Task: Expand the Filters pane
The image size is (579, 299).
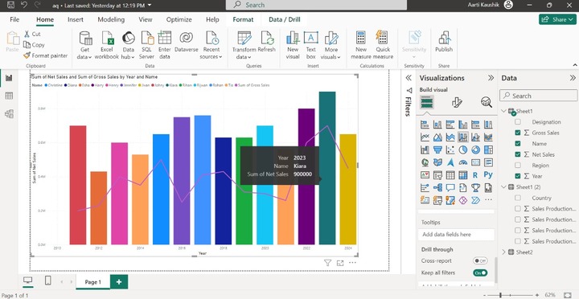Action: pyautogui.click(x=409, y=78)
